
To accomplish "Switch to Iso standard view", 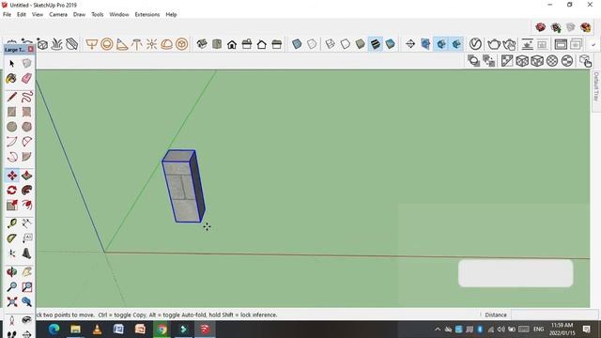I will coord(202,44).
